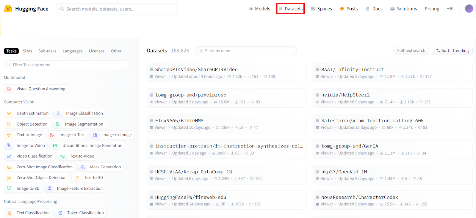Select the Image-to-3D task icon
The image size is (476, 218).
click(x=9, y=188)
